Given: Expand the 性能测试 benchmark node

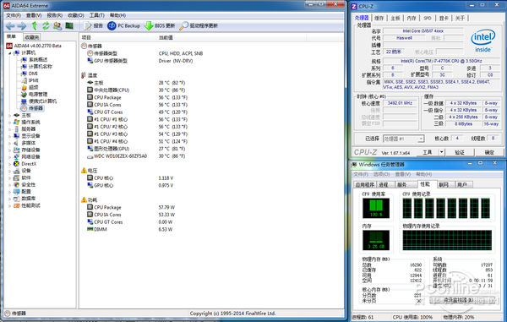Looking at the screenshot, I should (x=9, y=205).
